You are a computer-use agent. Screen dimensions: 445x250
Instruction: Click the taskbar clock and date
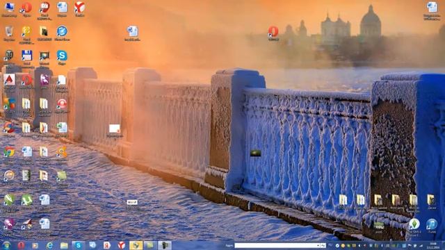pyautogui.click(x=433, y=245)
